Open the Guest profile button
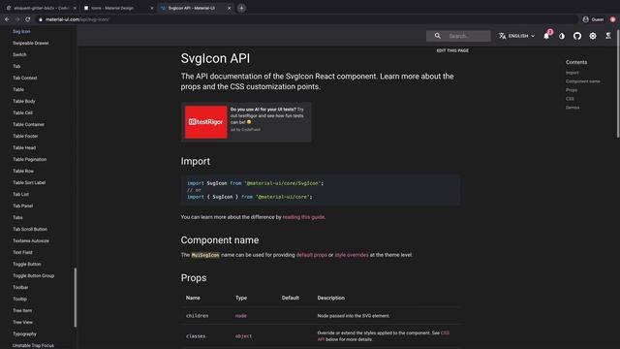 pyautogui.click(x=593, y=19)
